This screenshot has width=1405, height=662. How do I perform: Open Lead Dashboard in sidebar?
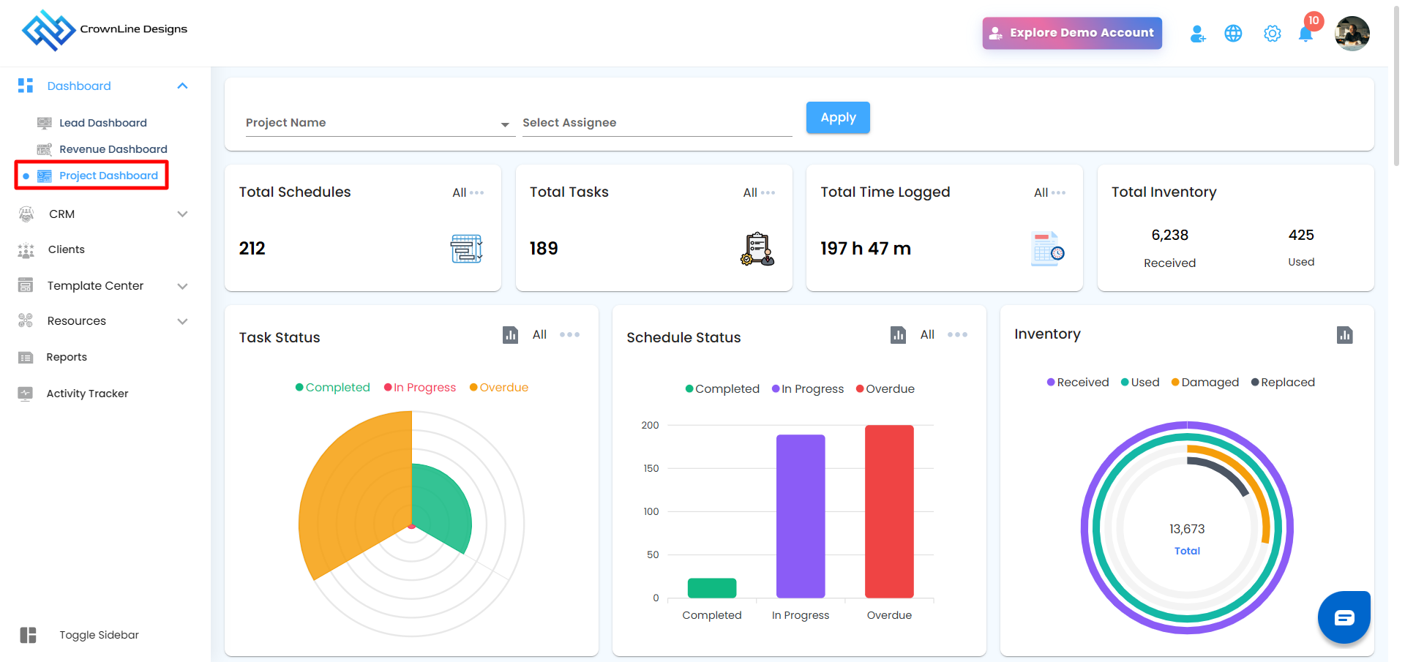(102, 123)
